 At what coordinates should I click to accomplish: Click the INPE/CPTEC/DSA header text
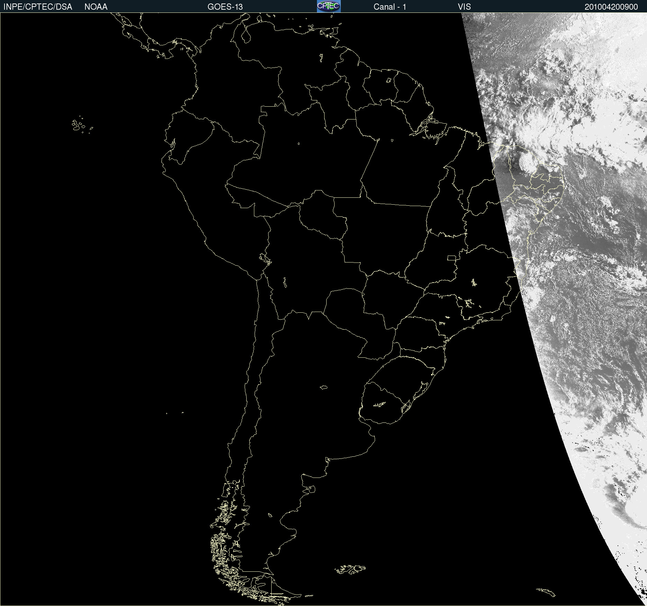[38, 7]
